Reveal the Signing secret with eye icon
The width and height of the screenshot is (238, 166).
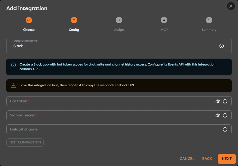click(x=218, y=115)
